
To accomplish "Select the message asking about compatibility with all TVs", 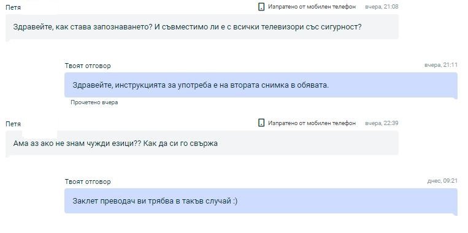I will point(202,27).
